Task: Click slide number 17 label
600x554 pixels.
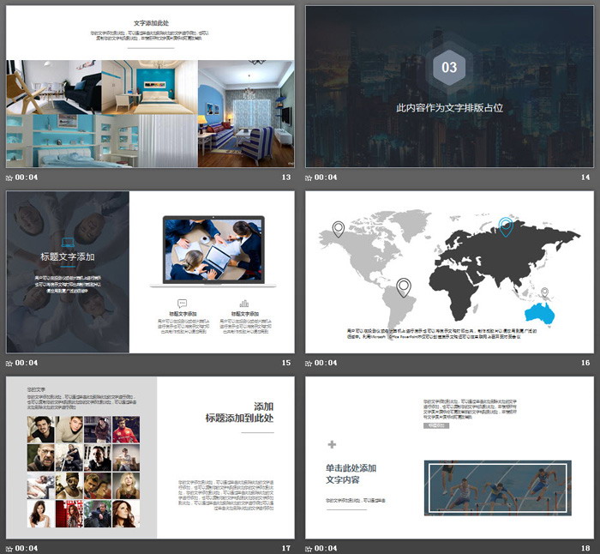Action: pos(286,548)
